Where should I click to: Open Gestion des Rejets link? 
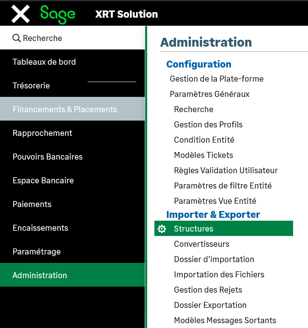pos(208,290)
